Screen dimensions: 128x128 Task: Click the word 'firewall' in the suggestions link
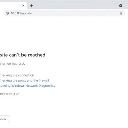tap(44, 80)
